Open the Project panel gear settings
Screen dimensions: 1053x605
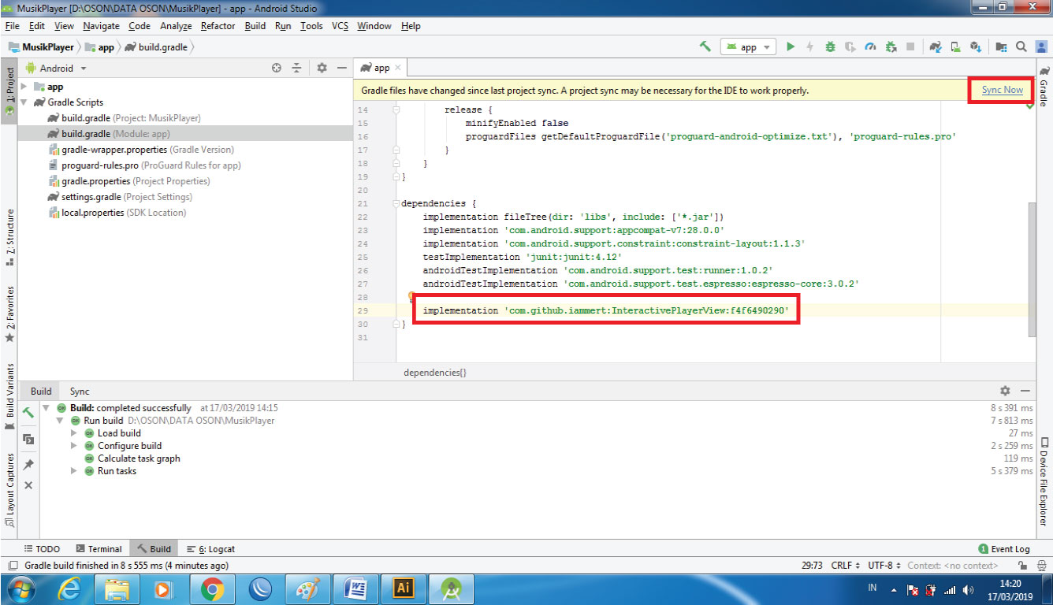[322, 68]
